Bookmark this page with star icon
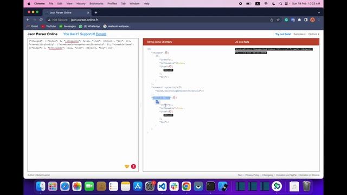Screen dimensions: 347x195 pos(278,20)
